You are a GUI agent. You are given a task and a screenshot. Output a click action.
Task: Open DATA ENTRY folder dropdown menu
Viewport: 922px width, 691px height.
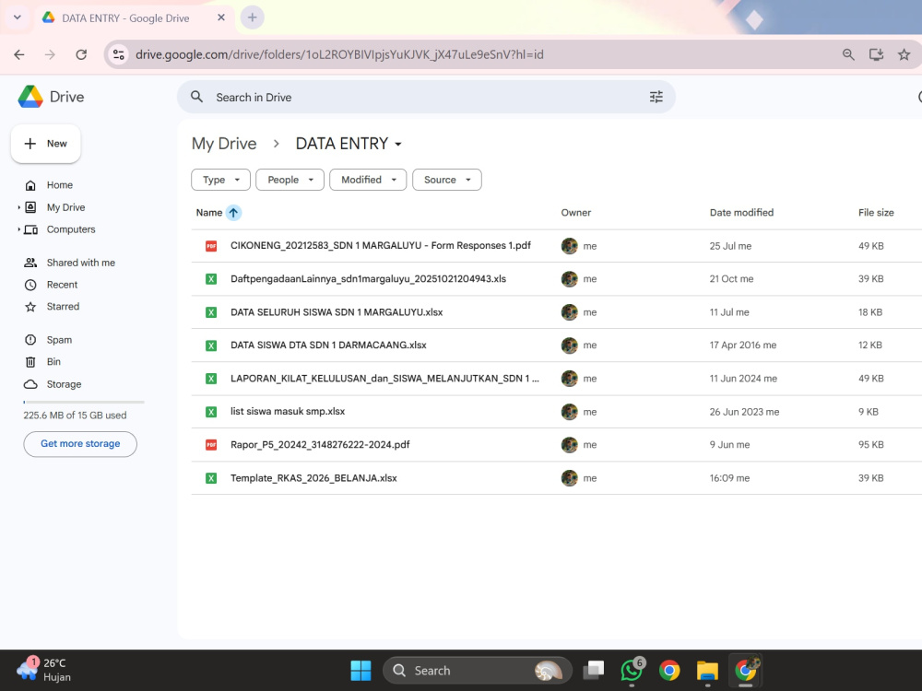point(398,144)
